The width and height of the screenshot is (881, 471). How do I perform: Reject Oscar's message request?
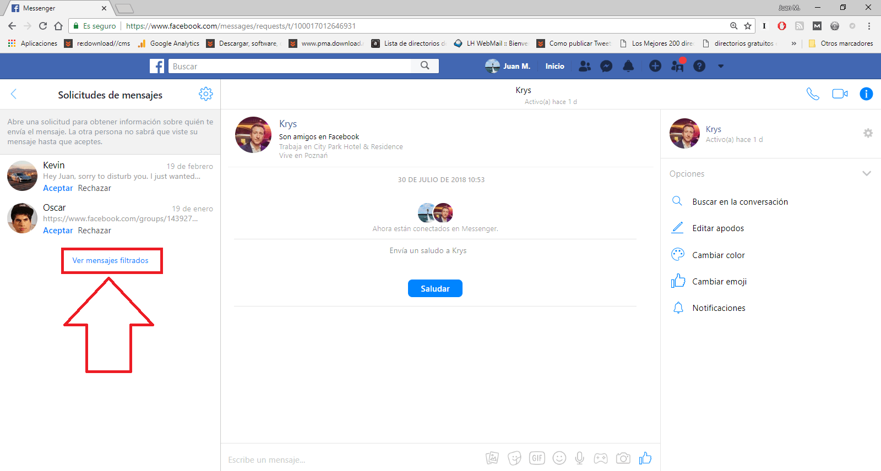click(94, 231)
